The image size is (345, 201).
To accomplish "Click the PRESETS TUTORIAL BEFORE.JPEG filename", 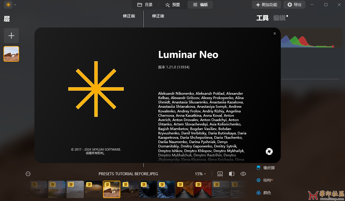I will tap(128, 174).
